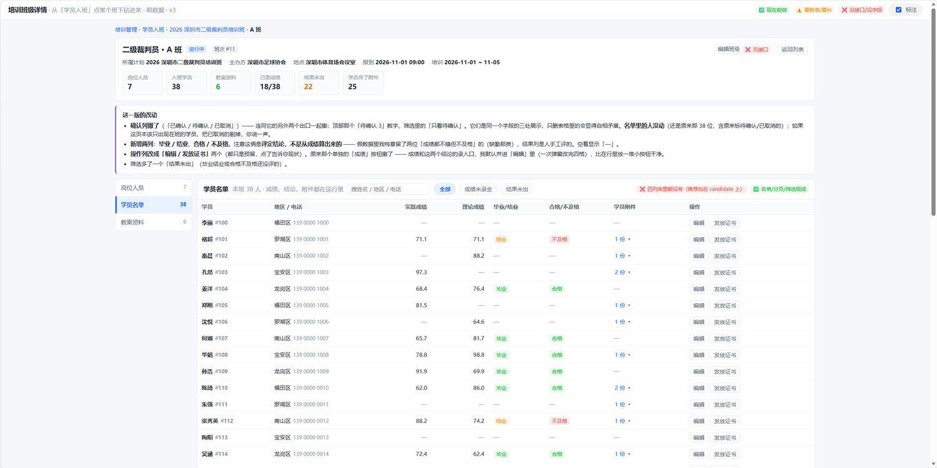The image size is (937, 468).
Task: Filter by 成绩未录全
Action: pos(478,189)
